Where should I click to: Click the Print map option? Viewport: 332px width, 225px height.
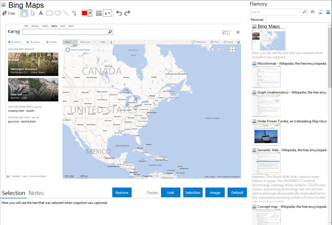(x=214, y=42)
